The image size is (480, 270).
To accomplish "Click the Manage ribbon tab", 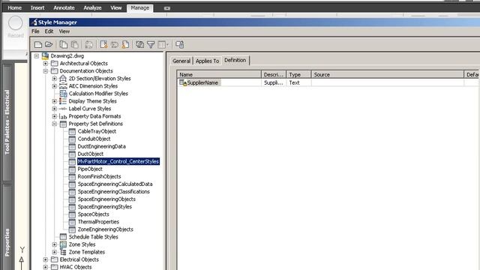I will click(140, 8).
